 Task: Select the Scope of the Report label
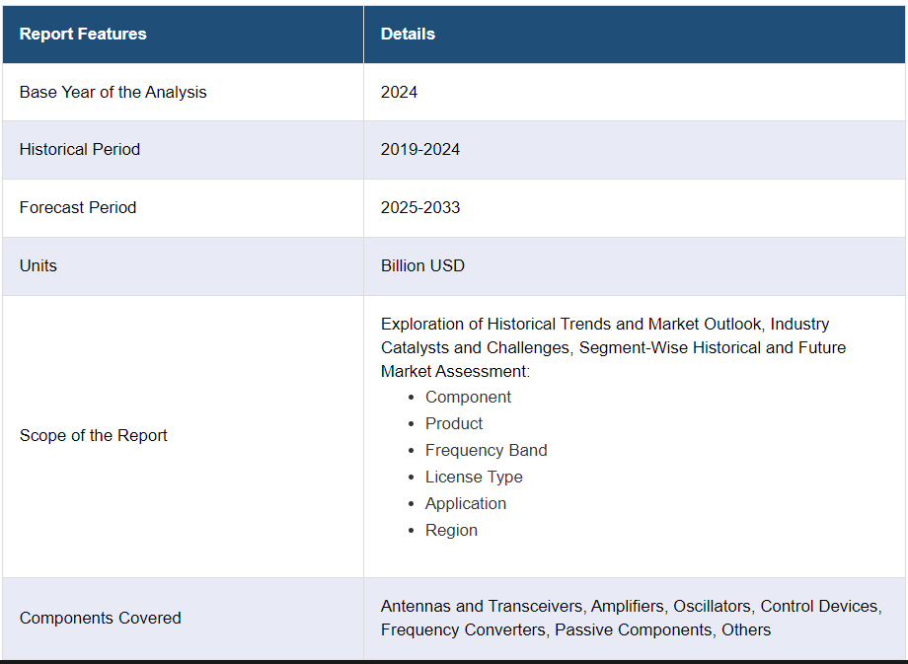pyautogui.click(x=93, y=435)
